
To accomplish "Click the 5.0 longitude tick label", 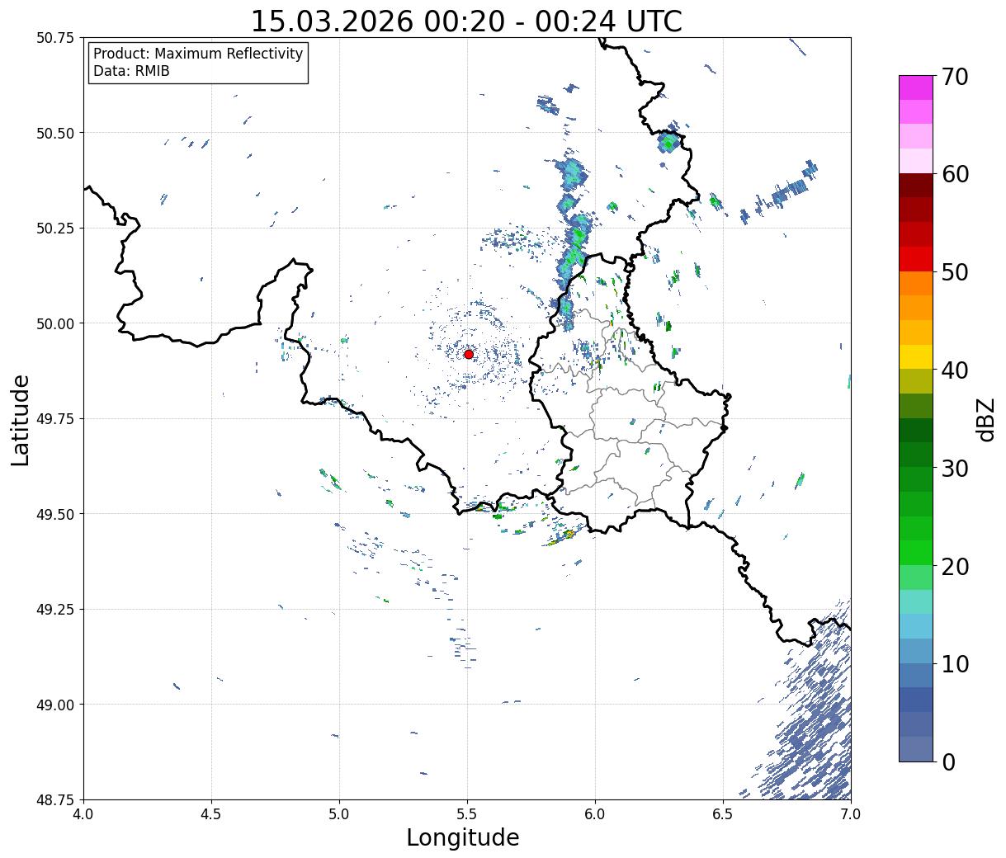I will [339, 814].
